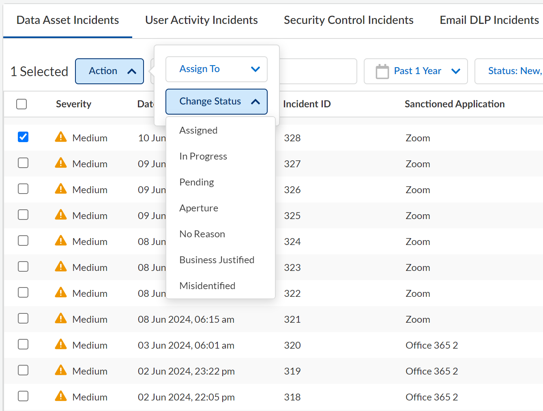The height and width of the screenshot is (411, 543).
Task: Click the chevron icon in Change Status
Action: pos(255,102)
